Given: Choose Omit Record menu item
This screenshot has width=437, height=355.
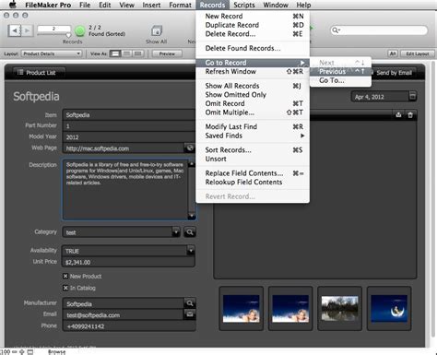Looking at the screenshot, I should tap(253, 103).
